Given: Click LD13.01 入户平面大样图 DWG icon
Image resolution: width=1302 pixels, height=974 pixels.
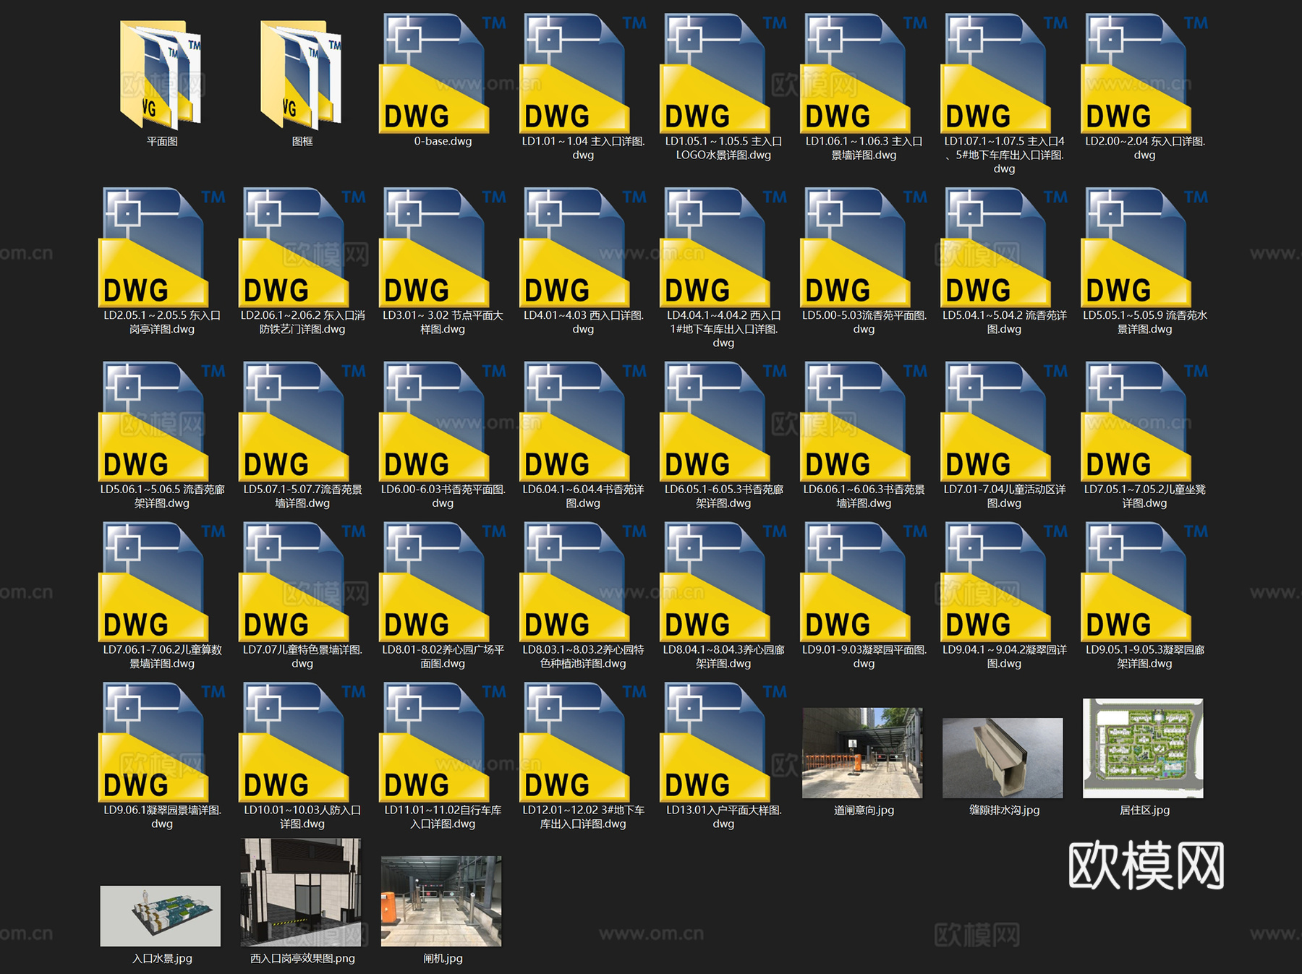Looking at the screenshot, I should point(715,743).
